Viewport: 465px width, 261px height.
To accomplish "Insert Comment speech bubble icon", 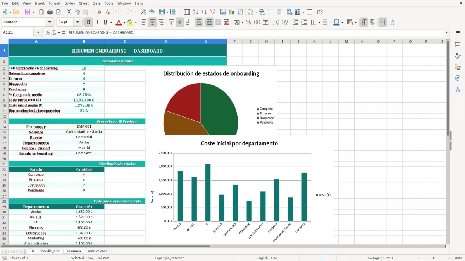I will pyautogui.click(x=270, y=12).
